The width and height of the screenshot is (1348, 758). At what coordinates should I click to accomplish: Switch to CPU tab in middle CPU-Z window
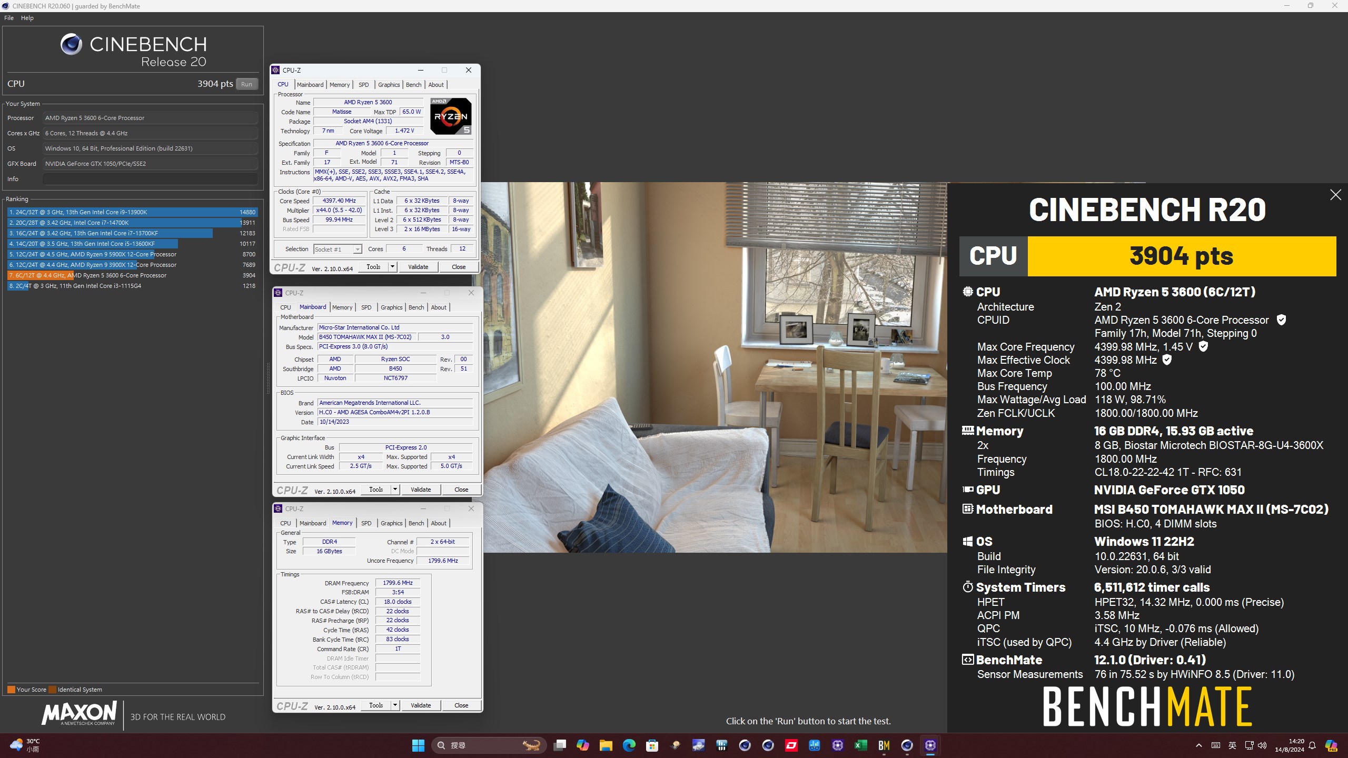pos(285,307)
